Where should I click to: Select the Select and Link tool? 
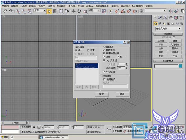coord(18,11)
